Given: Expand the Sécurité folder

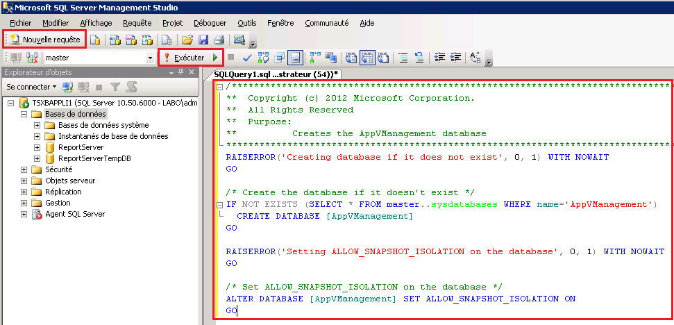Looking at the screenshot, I should point(24,169).
